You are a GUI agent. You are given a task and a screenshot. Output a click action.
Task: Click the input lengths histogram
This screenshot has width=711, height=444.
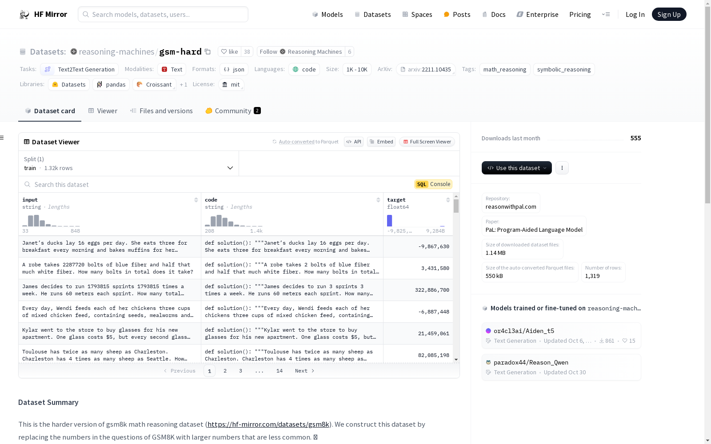click(x=51, y=220)
